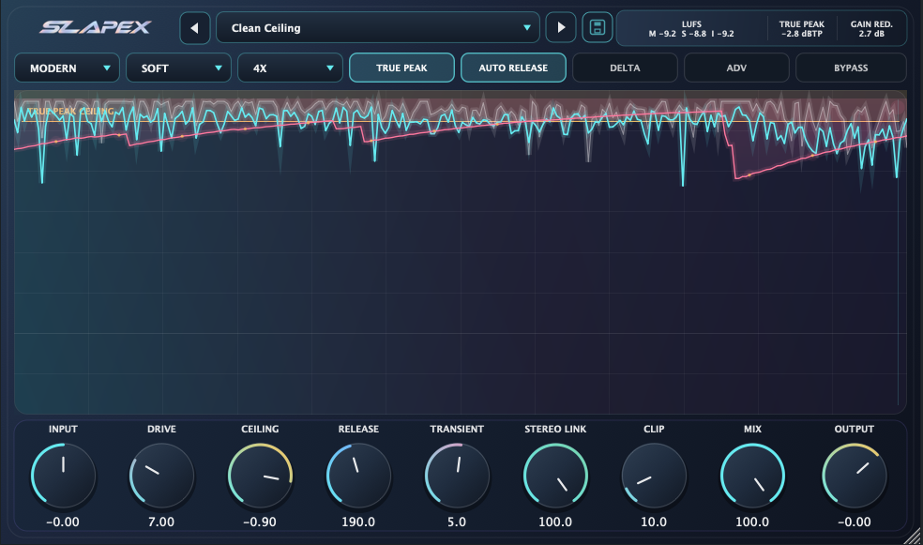Click the TRANSIENT label

(457, 429)
